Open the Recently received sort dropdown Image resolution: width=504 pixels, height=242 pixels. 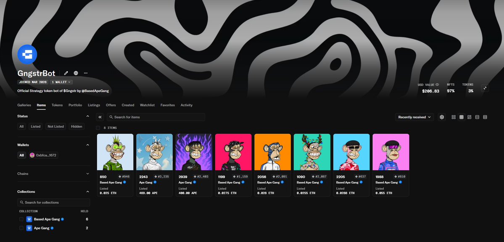pos(414,117)
